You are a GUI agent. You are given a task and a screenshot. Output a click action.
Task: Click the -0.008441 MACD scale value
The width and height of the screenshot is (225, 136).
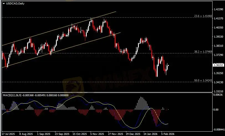[x=219, y=130]
